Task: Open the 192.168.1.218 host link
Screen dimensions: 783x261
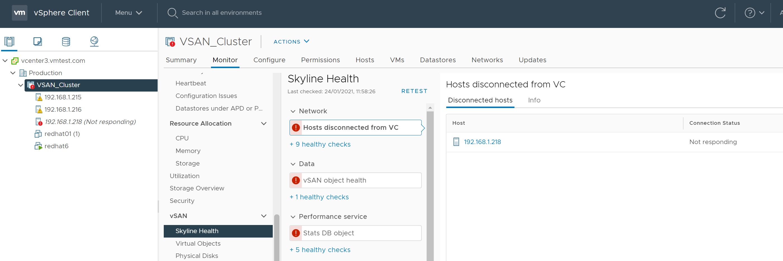Action: [482, 142]
